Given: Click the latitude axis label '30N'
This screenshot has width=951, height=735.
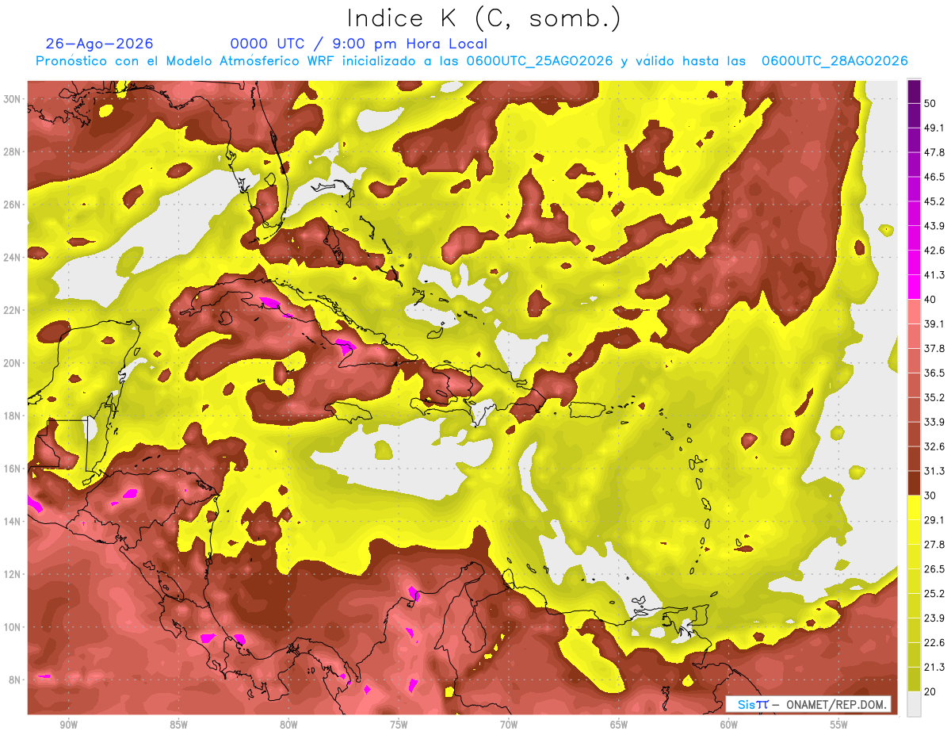Looking at the screenshot, I should tap(13, 99).
